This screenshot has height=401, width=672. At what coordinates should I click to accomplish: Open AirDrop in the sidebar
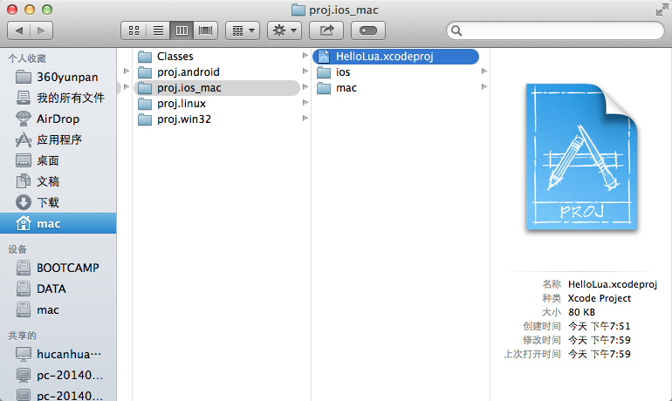click(58, 119)
